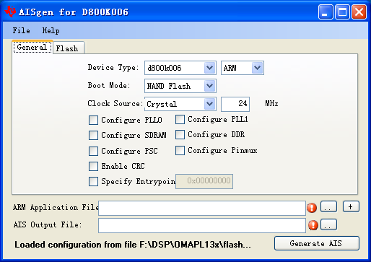The height and width of the screenshot is (262, 371).
Task: Browse for AIS Output File with .. button
Action: [x=328, y=224]
